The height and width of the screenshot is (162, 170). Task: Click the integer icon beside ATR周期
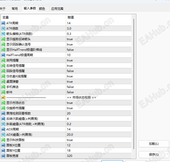pos(3,23)
